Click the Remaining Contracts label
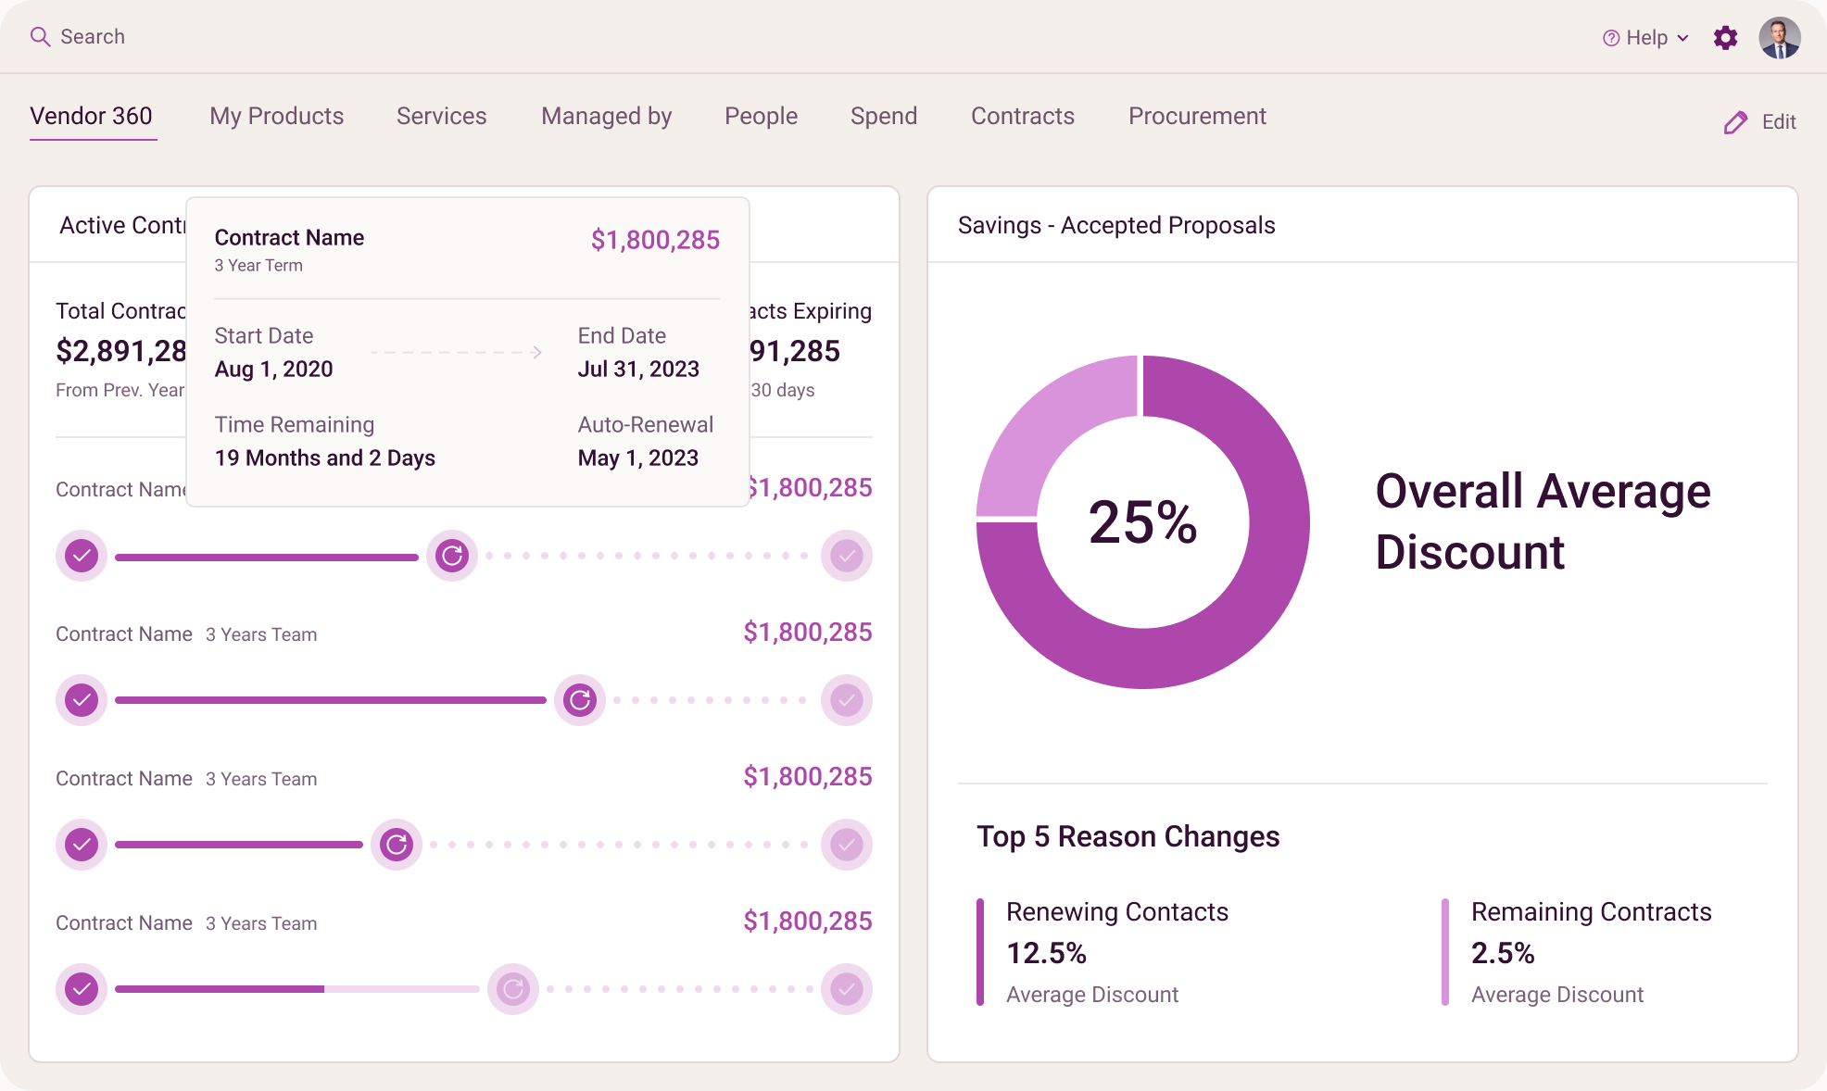 coord(1592,912)
